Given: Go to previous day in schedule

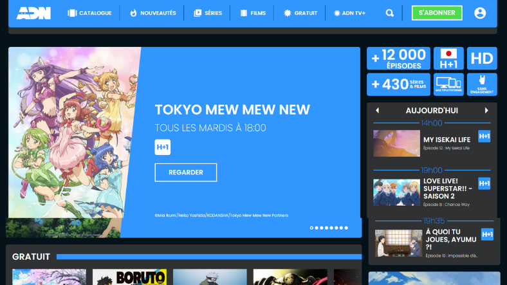Looking at the screenshot, I should click(x=377, y=111).
